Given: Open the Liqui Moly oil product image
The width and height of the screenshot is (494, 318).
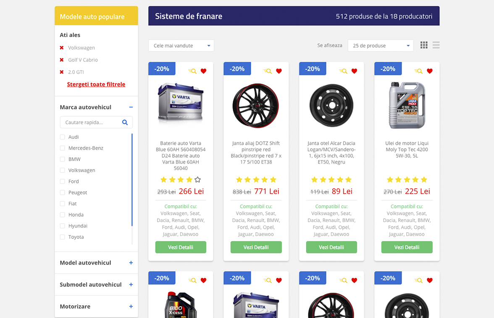Looking at the screenshot, I should click(x=407, y=105).
